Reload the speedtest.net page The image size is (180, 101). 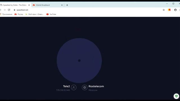(9, 10)
